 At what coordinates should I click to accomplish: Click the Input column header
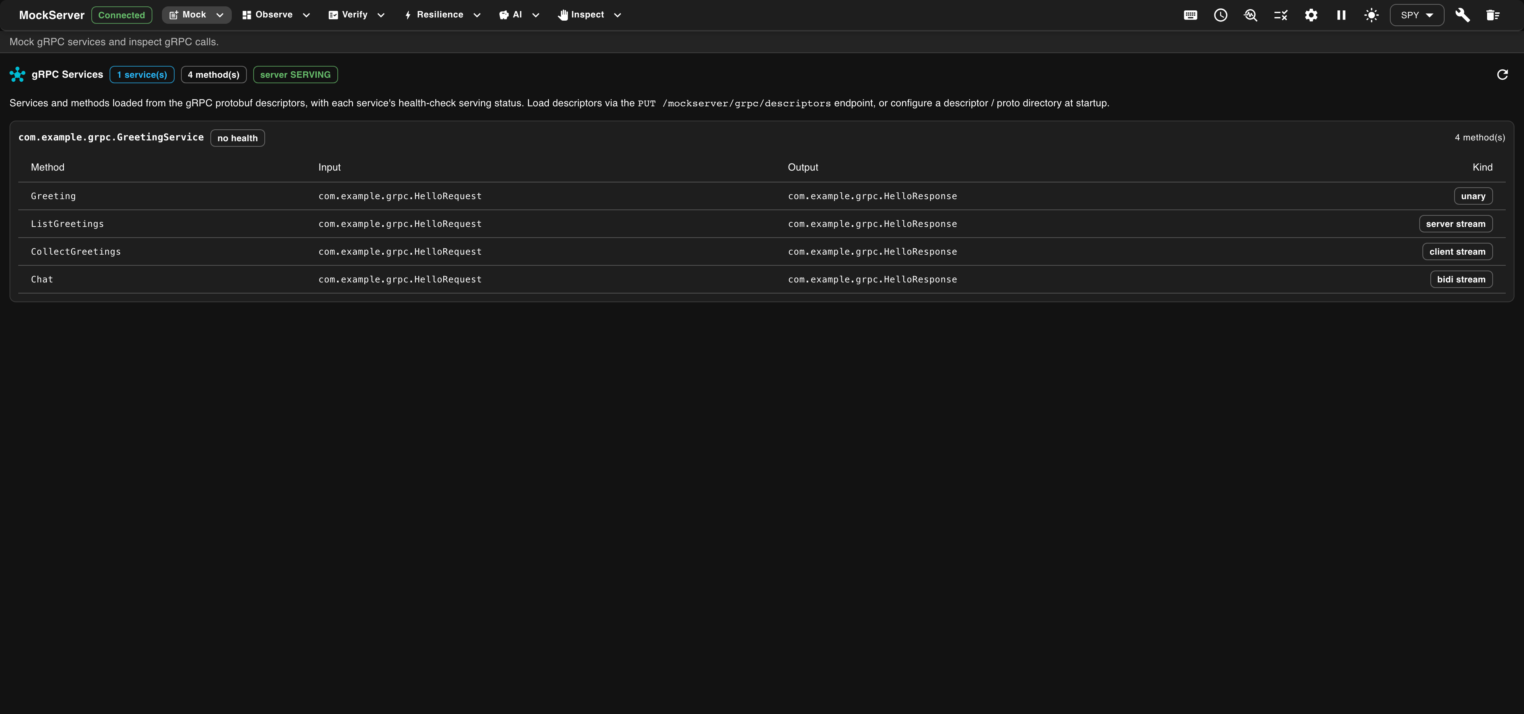click(x=329, y=167)
